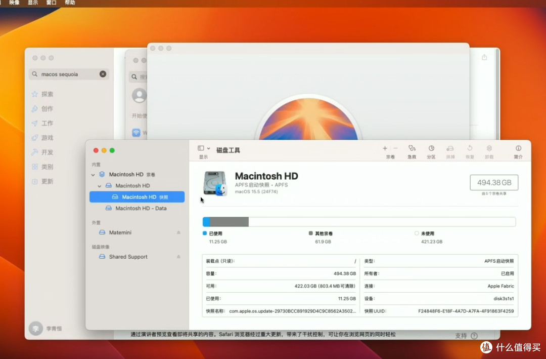Open the Info (简介) panel
546x359 pixels.
518,148
